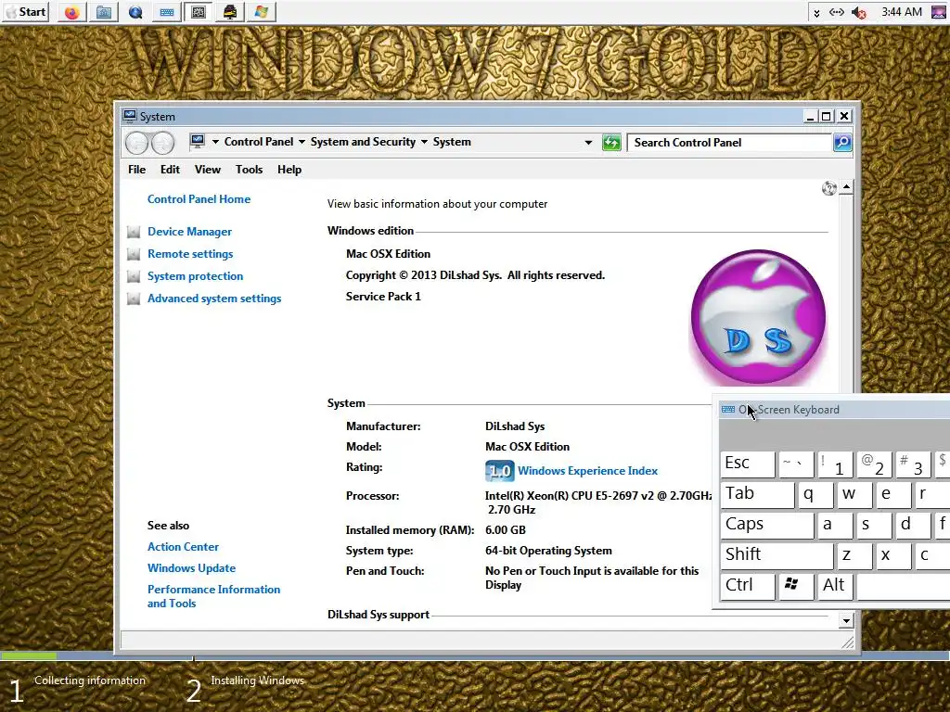
Task: Tap the Esc key on on-screen keyboard
Action: pyautogui.click(x=748, y=464)
